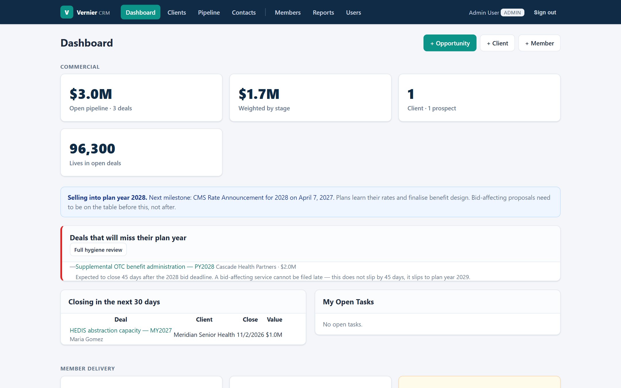
Task: Click the Dashboard page title
Action: 87,43
